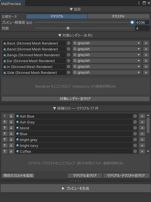
Task: Open object picker for Coffee material
Action: coord(135,151)
